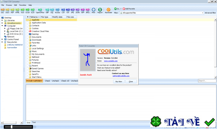217x129 pixels.
Task: Adjust the zoom slider handle
Action: pos(12,127)
